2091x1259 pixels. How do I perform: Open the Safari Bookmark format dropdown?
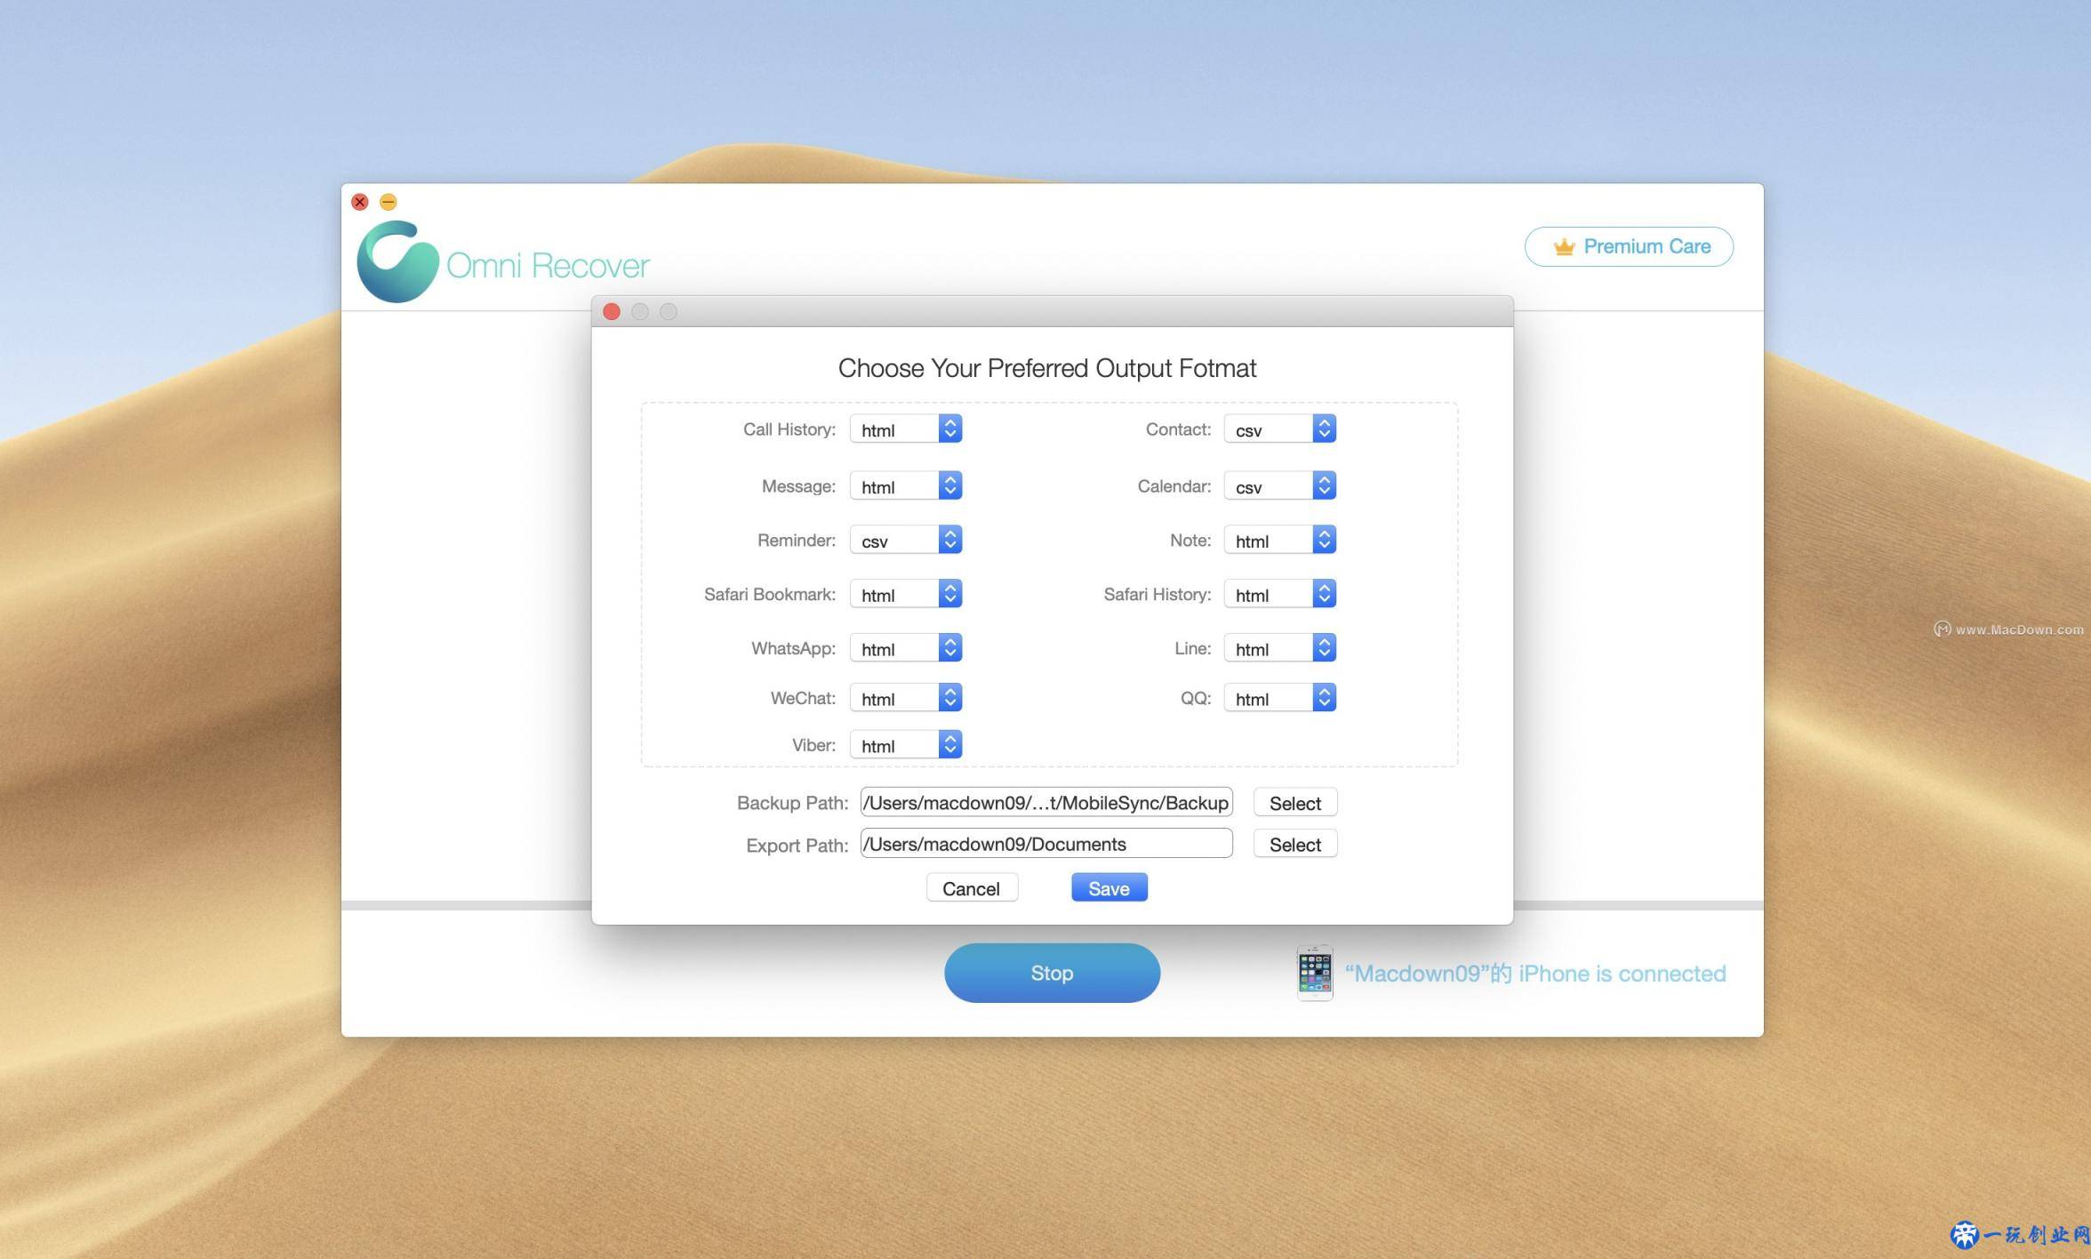tap(906, 595)
